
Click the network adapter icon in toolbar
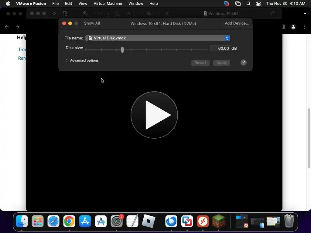96,13
